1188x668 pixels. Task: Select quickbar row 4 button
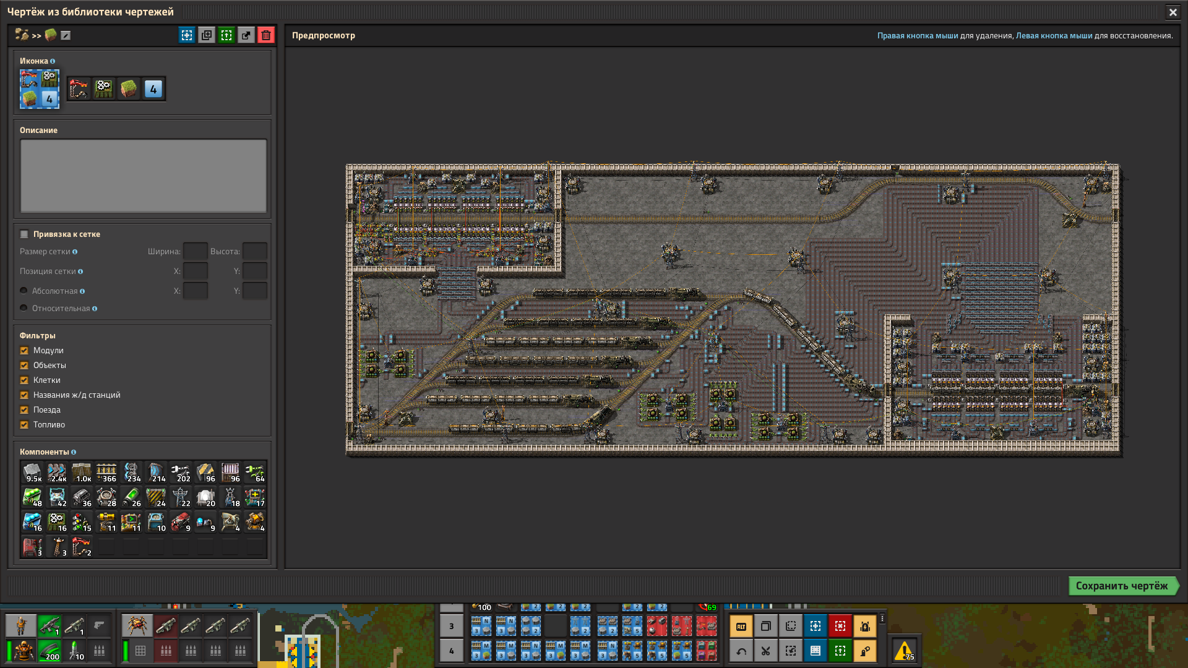(x=451, y=651)
